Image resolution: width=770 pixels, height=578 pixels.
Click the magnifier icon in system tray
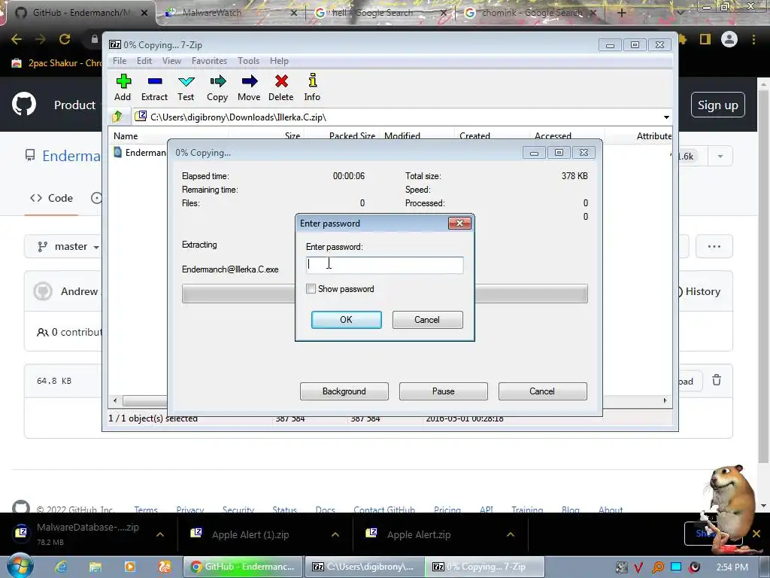(657, 567)
